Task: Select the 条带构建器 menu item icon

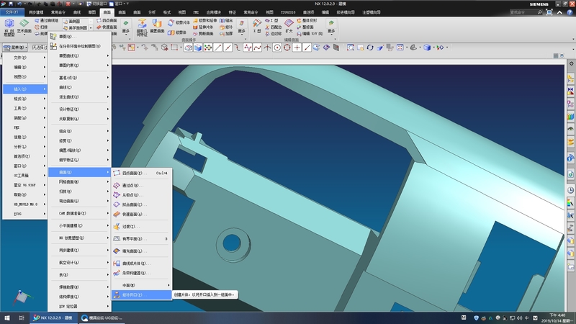Action: pyautogui.click(x=117, y=274)
